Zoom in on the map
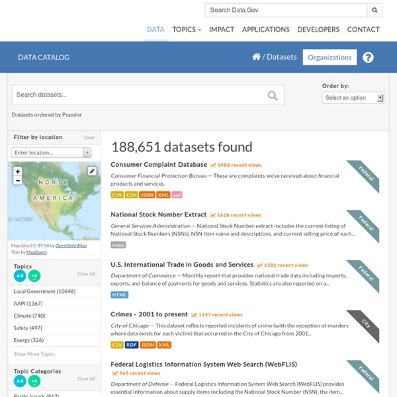Image resolution: width=397 pixels, height=397 pixels. (x=18, y=171)
